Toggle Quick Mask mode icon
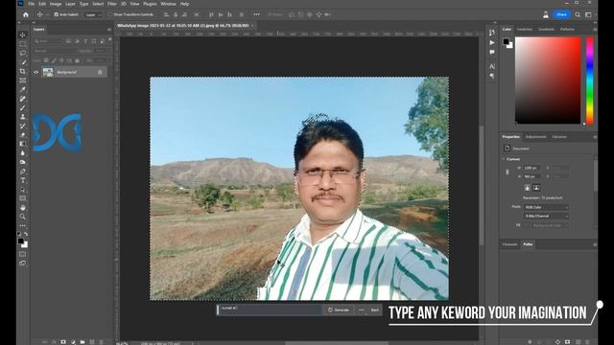This screenshot has width=614, height=345. pos(23,254)
